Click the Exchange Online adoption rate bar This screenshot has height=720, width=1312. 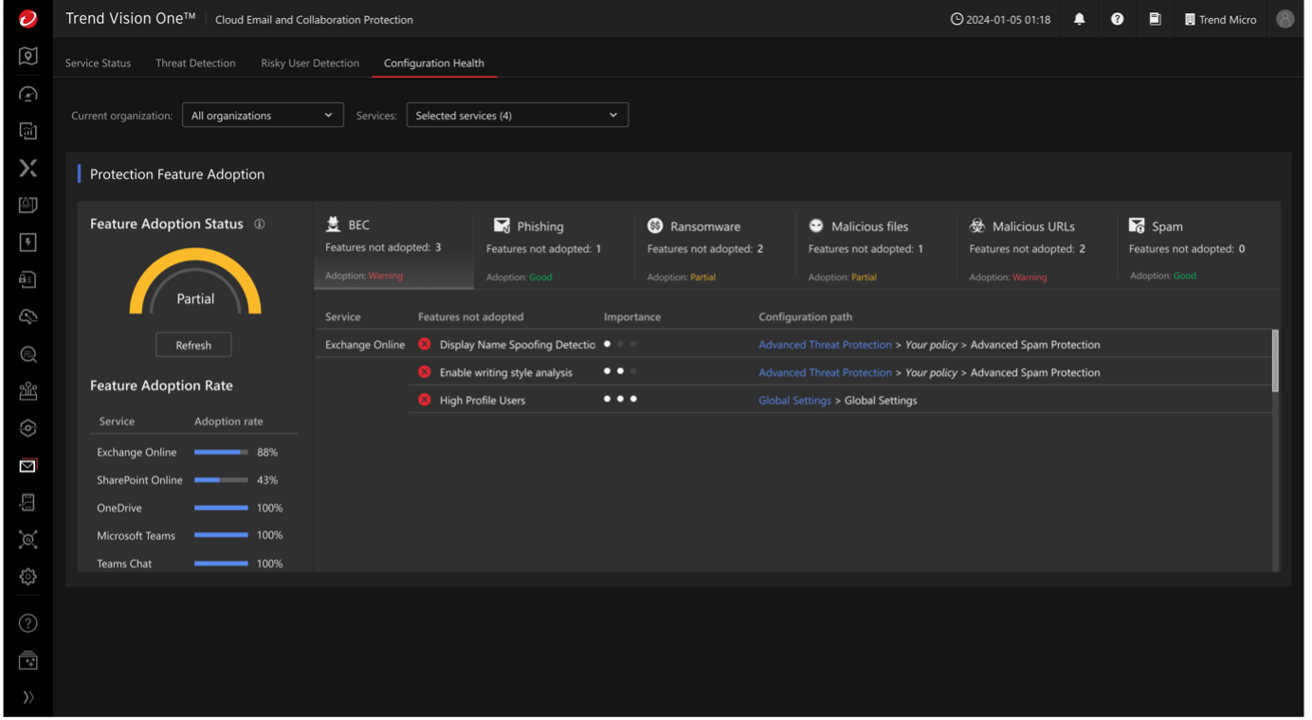point(221,452)
